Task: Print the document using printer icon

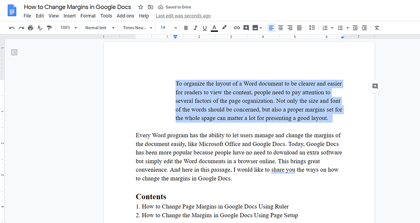Action: (x=30, y=28)
